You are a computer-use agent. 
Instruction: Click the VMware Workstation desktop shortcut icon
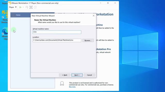click(5, 17)
